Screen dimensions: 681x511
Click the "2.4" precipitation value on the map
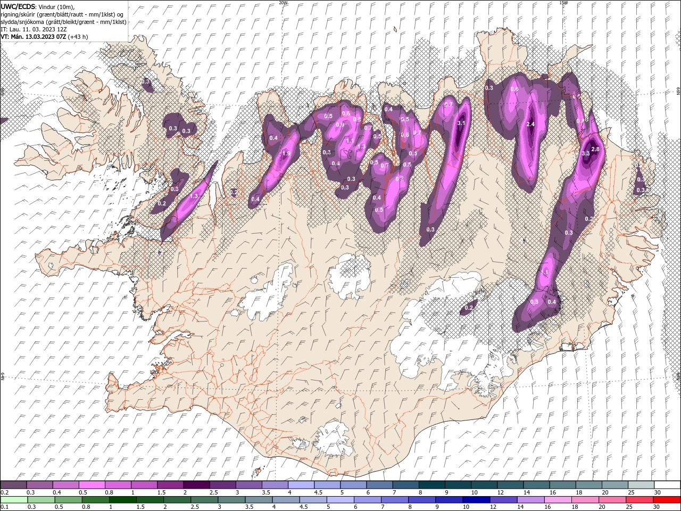(x=530, y=124)
